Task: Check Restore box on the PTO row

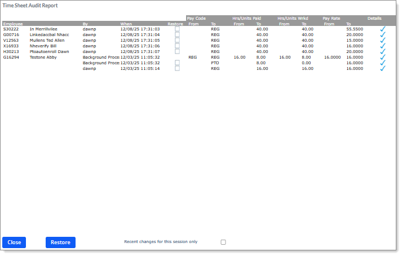Action: coord(178,63)
